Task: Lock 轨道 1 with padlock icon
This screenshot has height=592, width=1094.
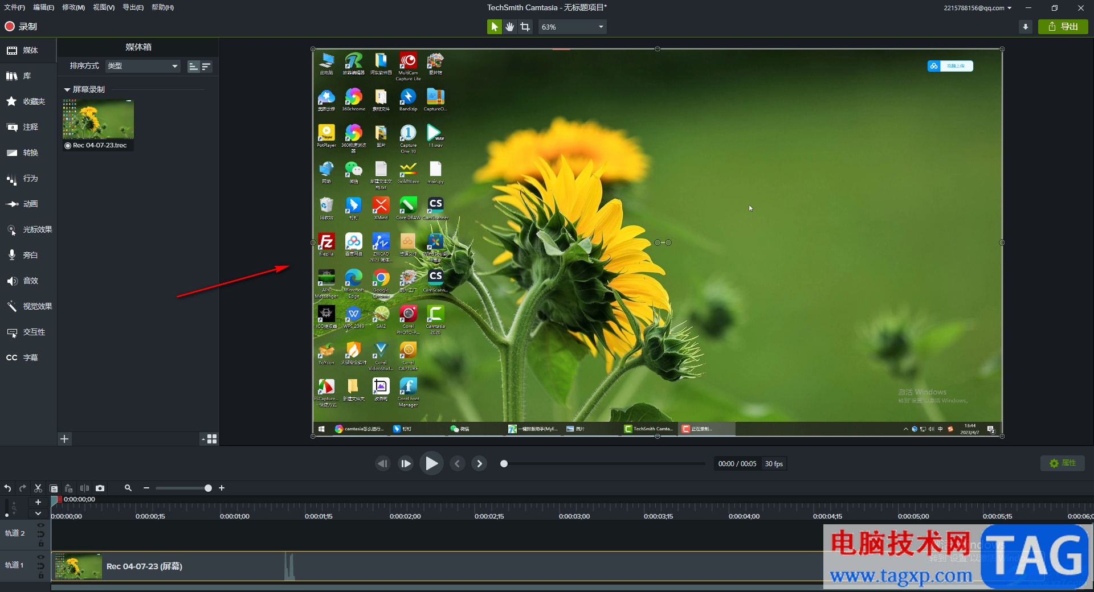Action: [x=40, y=575]
